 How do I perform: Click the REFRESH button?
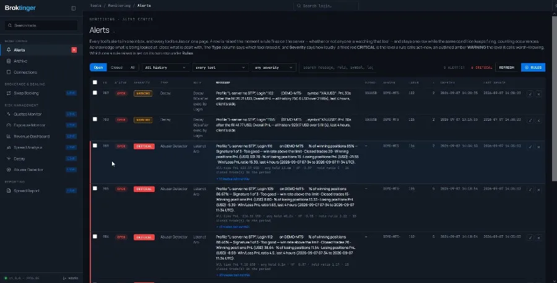506,67
